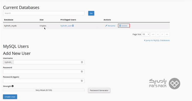Image resolution: width=192 pixels, height=101 pixels.
Task: Click the Privileged Users column header
Action: tap(68, 20)
